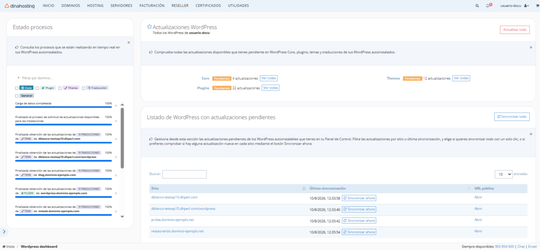This screenshot has width=540, height=250.
Task: Open the usuario-docu account dropdown
Action: (515, 6)
